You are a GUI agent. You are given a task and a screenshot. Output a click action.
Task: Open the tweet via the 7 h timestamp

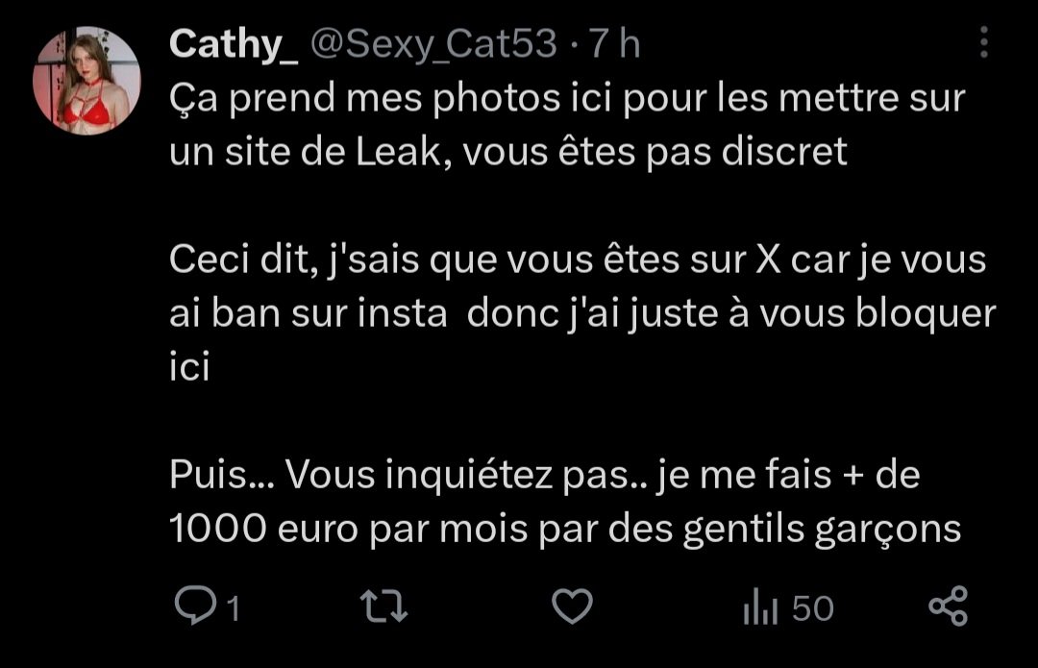click(x=615, y=44)
